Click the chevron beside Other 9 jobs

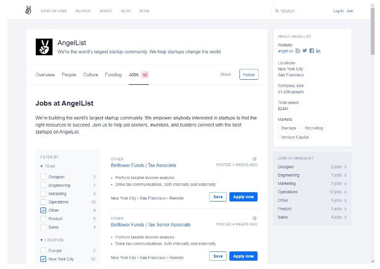pos(345,201)
